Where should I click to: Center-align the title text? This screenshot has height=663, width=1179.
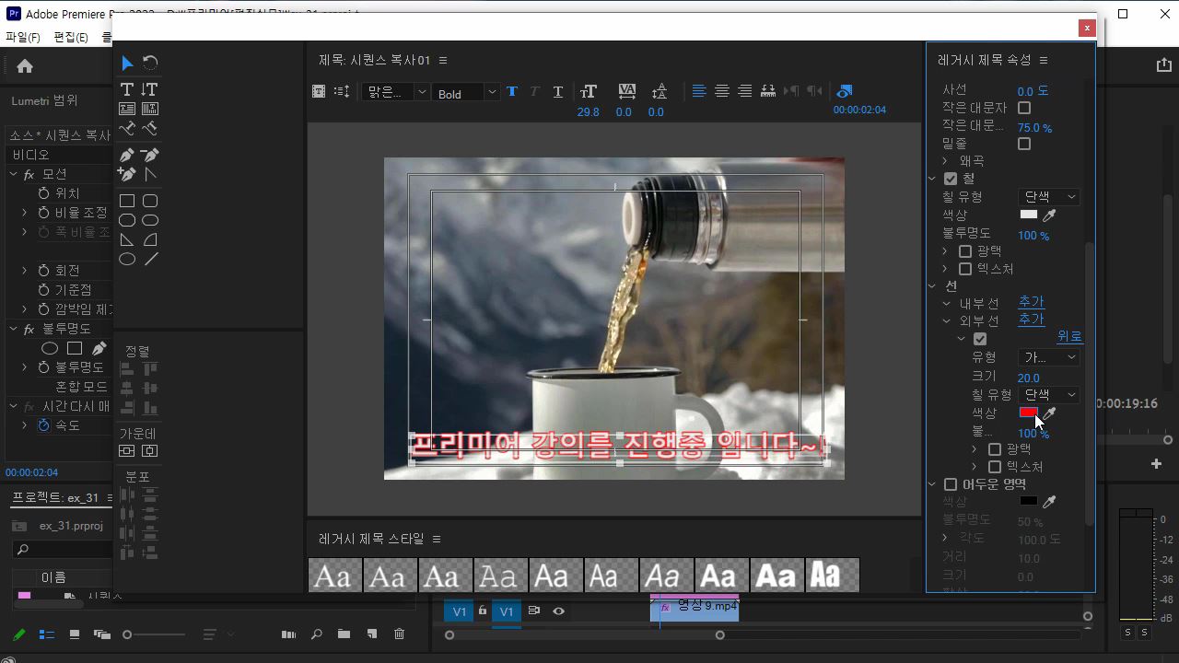pyautogui.click(x=722, y=91)
